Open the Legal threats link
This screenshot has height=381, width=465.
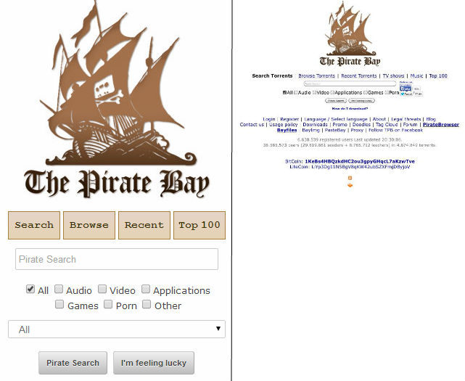pos(406,119)
